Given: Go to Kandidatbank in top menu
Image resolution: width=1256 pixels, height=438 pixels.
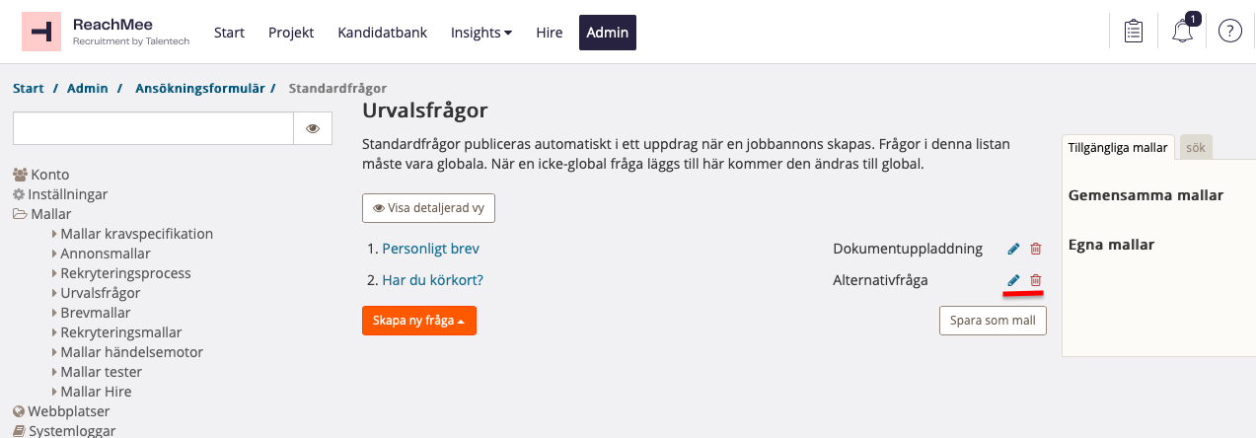Looking at the screenshot, I should click(383, 33).
